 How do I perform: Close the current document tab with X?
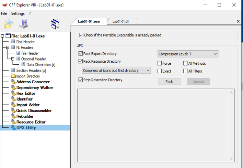tap(238, 21)
